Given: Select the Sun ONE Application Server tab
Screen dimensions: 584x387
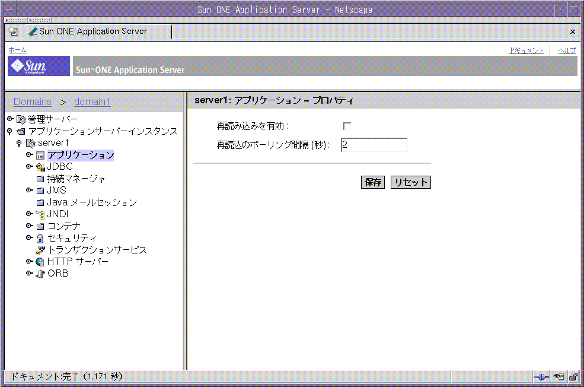Looking at the screenshot, I should point(98,31).
